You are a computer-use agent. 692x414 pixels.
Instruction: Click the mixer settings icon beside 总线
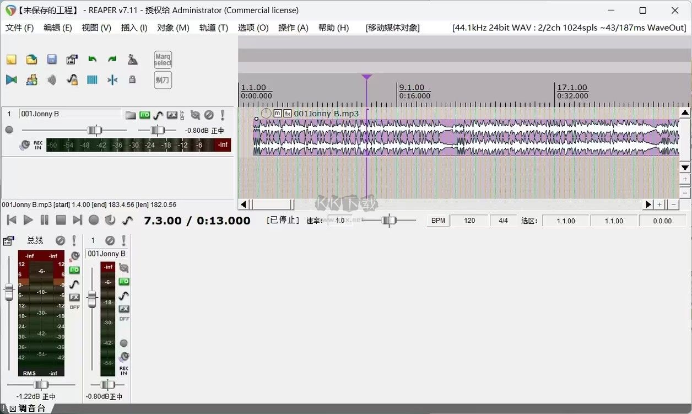8,240
